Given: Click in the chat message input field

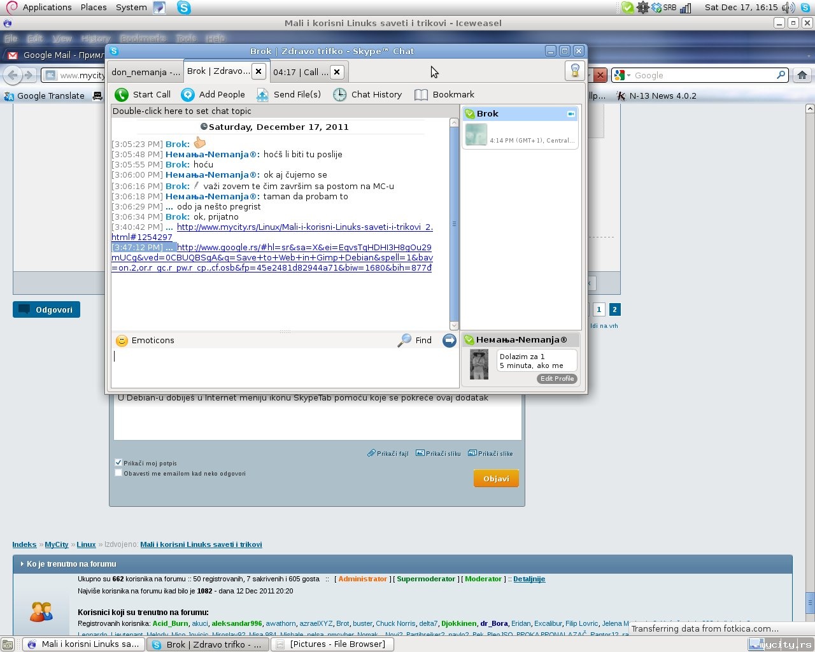Looking at the screenshot, I should click(285, 368).
